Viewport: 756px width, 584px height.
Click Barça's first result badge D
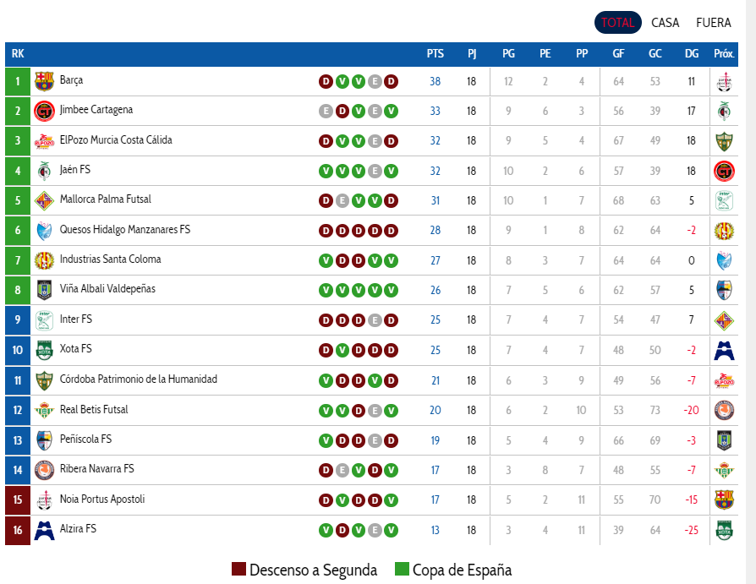tap(326, 81)
